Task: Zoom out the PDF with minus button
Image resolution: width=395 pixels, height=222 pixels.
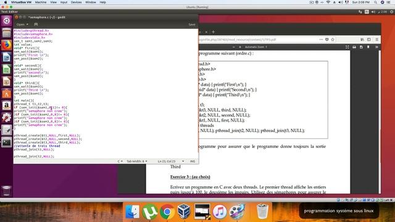Action: 233,47
